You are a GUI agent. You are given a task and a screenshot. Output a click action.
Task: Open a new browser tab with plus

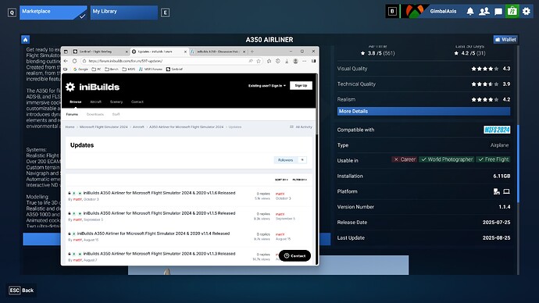pyautogui.click(x=252, y=52)
